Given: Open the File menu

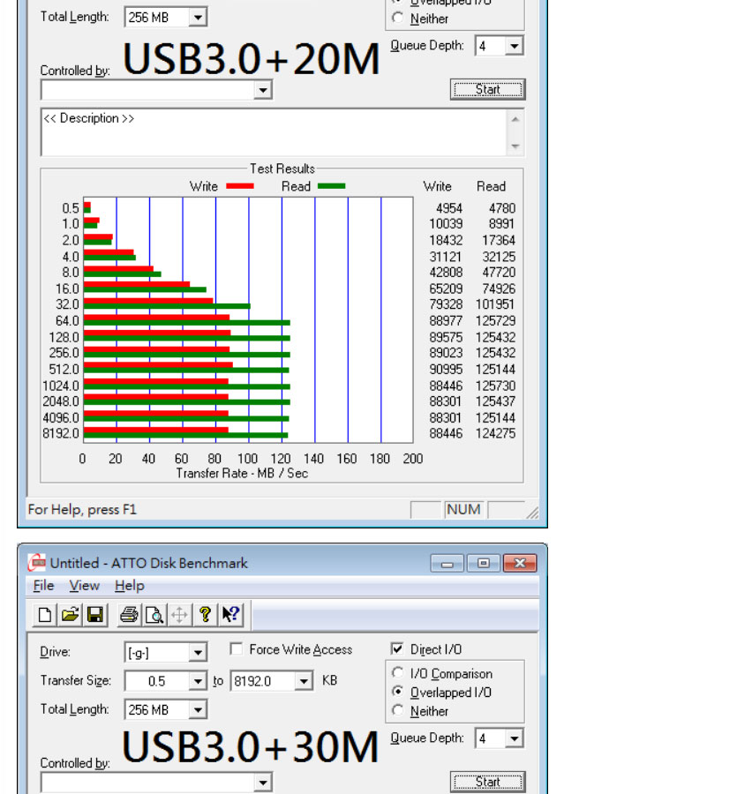Looking at the screenshot, I should coord(43,586).
